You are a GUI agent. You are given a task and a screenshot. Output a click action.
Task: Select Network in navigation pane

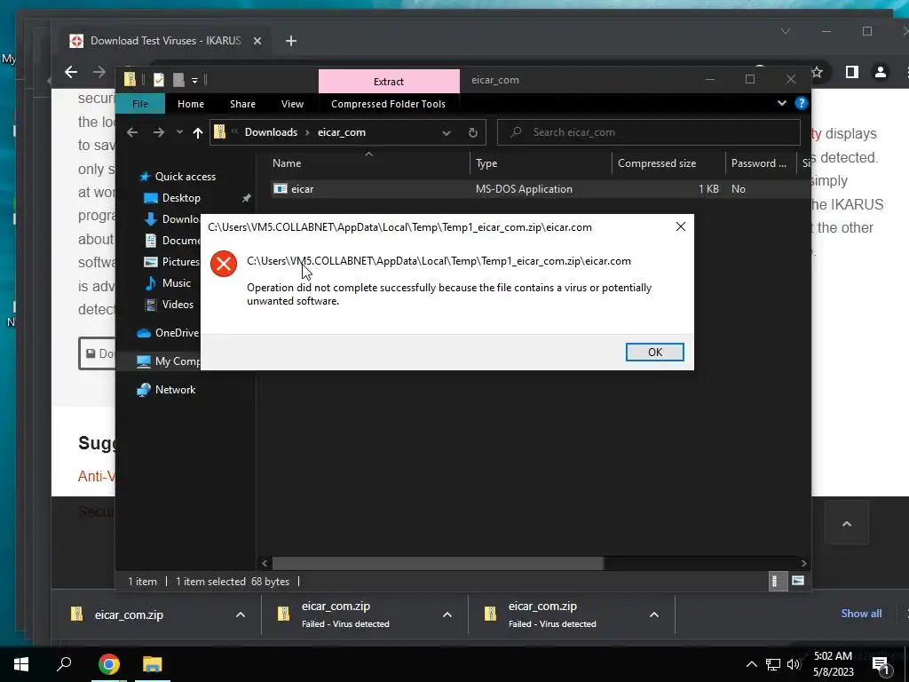click(175, 390)
